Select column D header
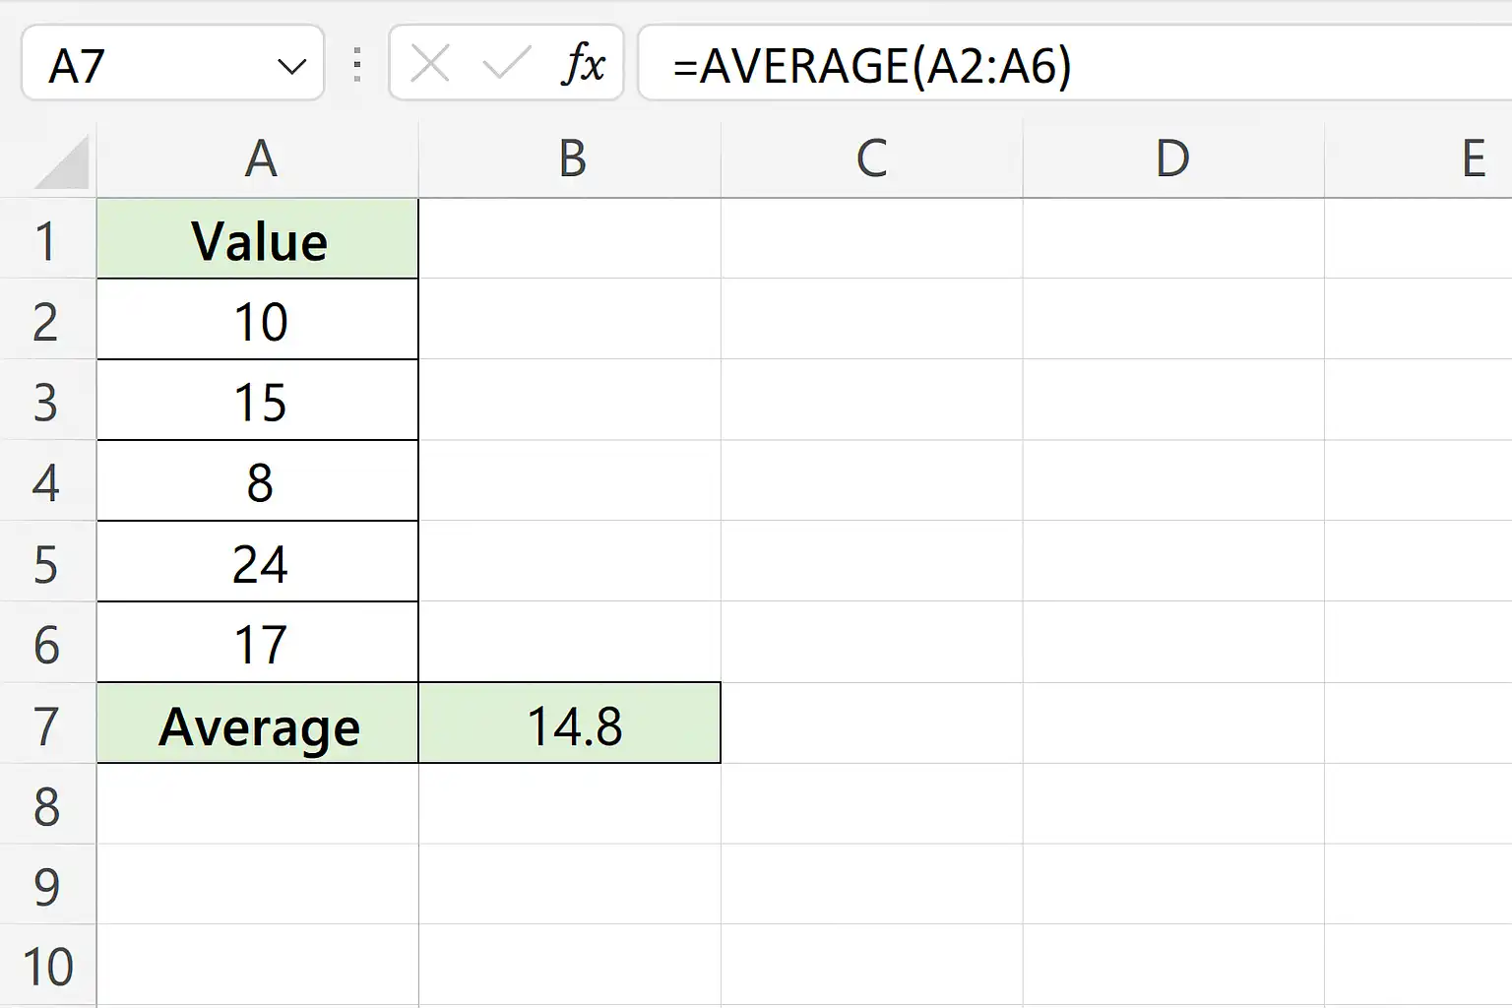The image size is (1512, 1008). (x=1173, y=159)
